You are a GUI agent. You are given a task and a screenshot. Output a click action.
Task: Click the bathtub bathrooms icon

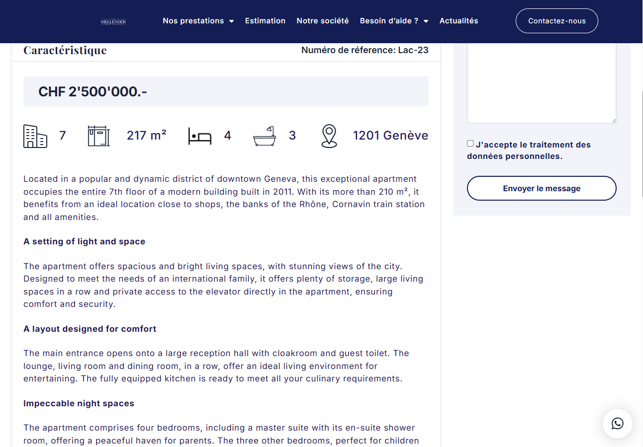click(x=265, y=136)
